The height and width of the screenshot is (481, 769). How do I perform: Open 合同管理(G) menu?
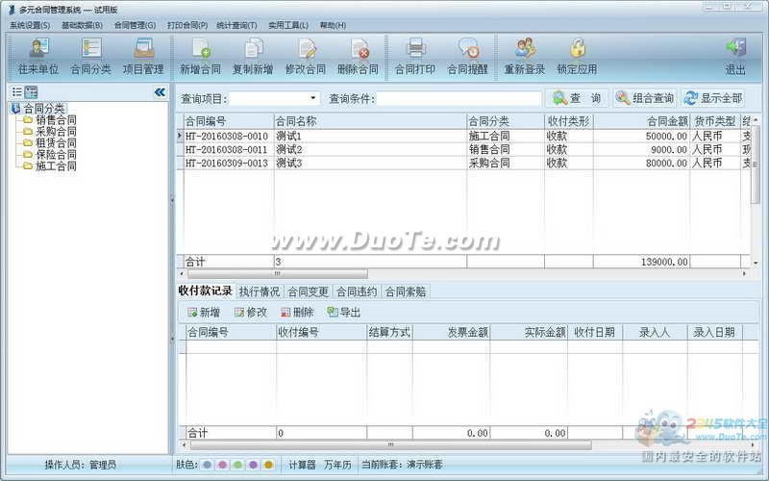point(135,25)
